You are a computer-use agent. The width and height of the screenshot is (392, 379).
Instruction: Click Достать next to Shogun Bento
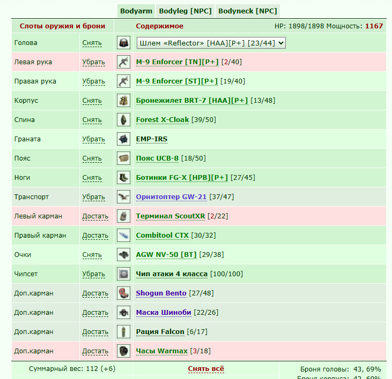click(95, 293)
